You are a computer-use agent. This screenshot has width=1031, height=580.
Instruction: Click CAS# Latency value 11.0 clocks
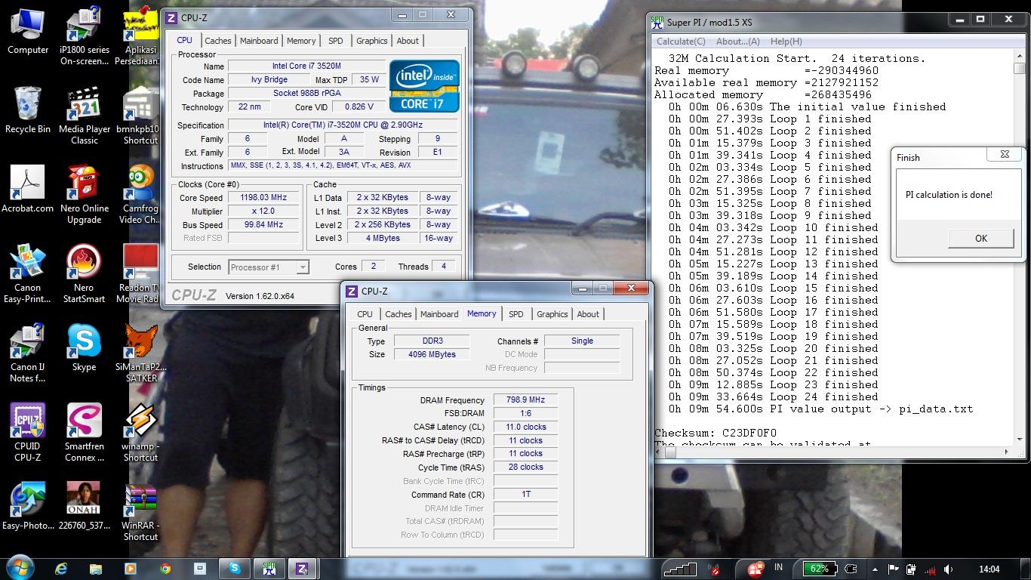525,427
